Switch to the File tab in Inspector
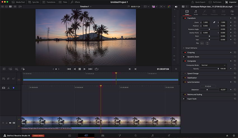This screenshot has height=138, width=238. click(x=232, y=12)
